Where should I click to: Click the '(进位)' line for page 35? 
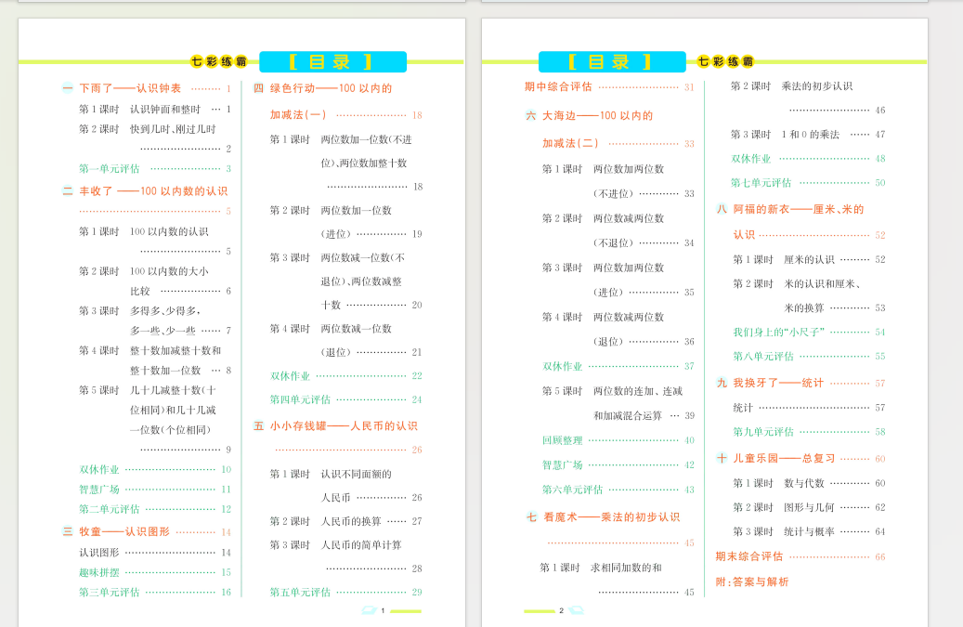point(608,293)
